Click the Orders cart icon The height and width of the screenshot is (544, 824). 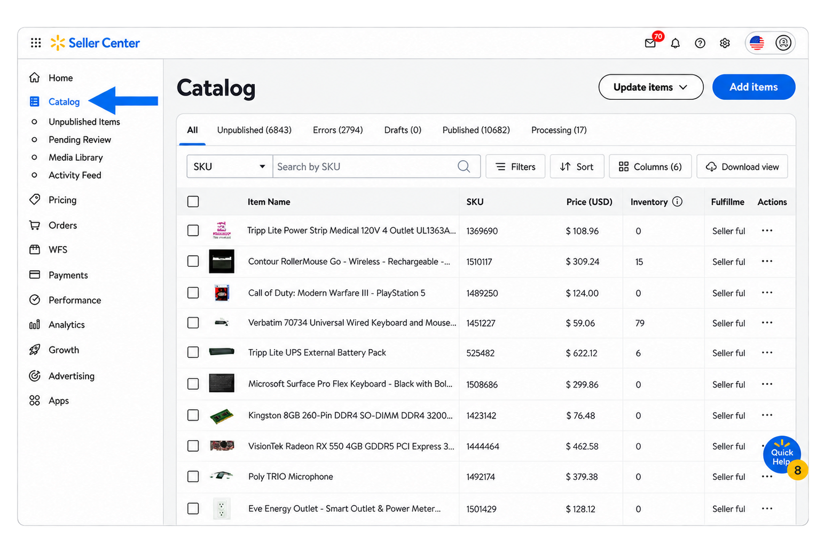tap(35, 225)
